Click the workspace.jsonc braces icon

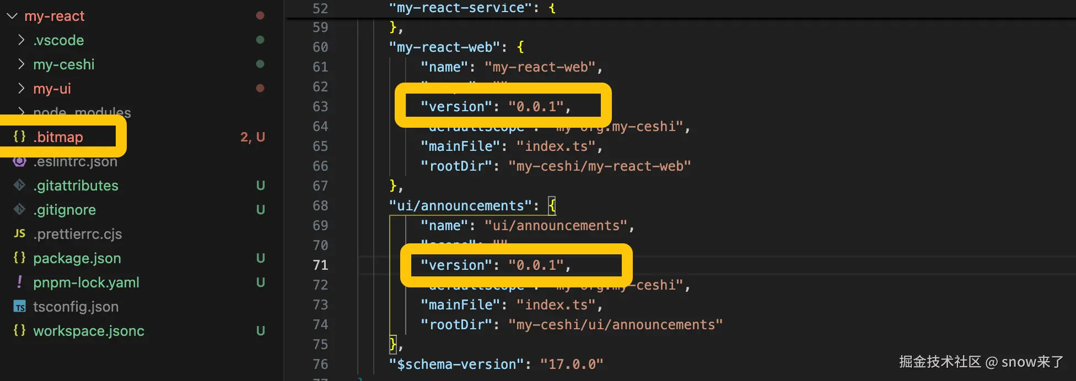pyautogui.click(x=19, y=331)
